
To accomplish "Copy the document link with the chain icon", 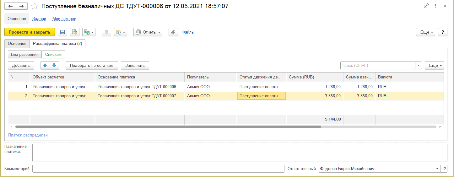I will pyautogui.click(x=426, y=6).
